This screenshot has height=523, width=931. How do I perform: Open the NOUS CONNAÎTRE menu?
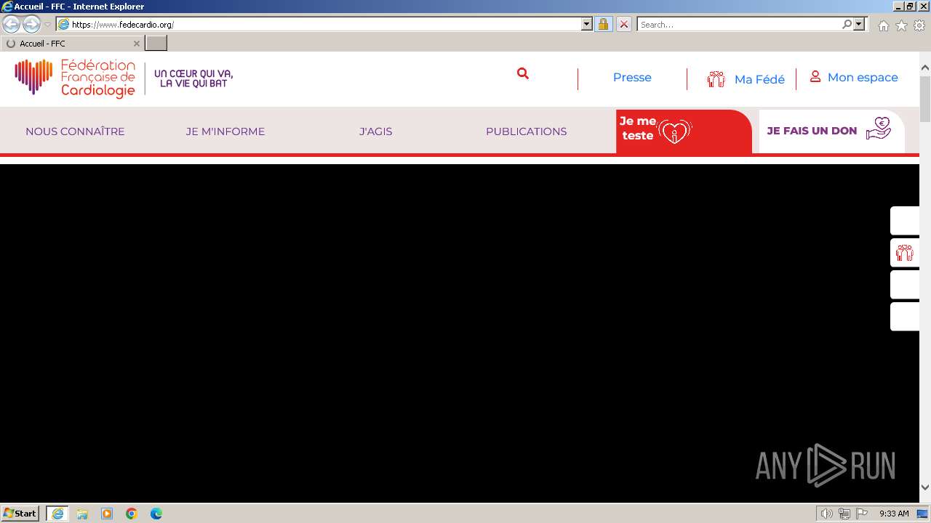coord(75,131)
